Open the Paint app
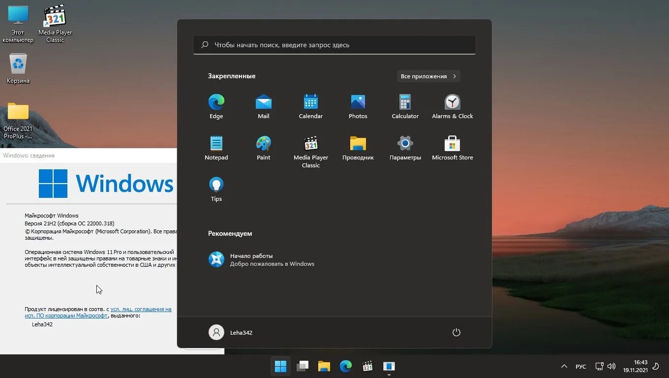 click(x=264, y=148)
